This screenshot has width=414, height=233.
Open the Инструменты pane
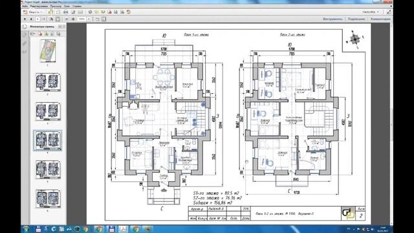[x=332, y=19]
